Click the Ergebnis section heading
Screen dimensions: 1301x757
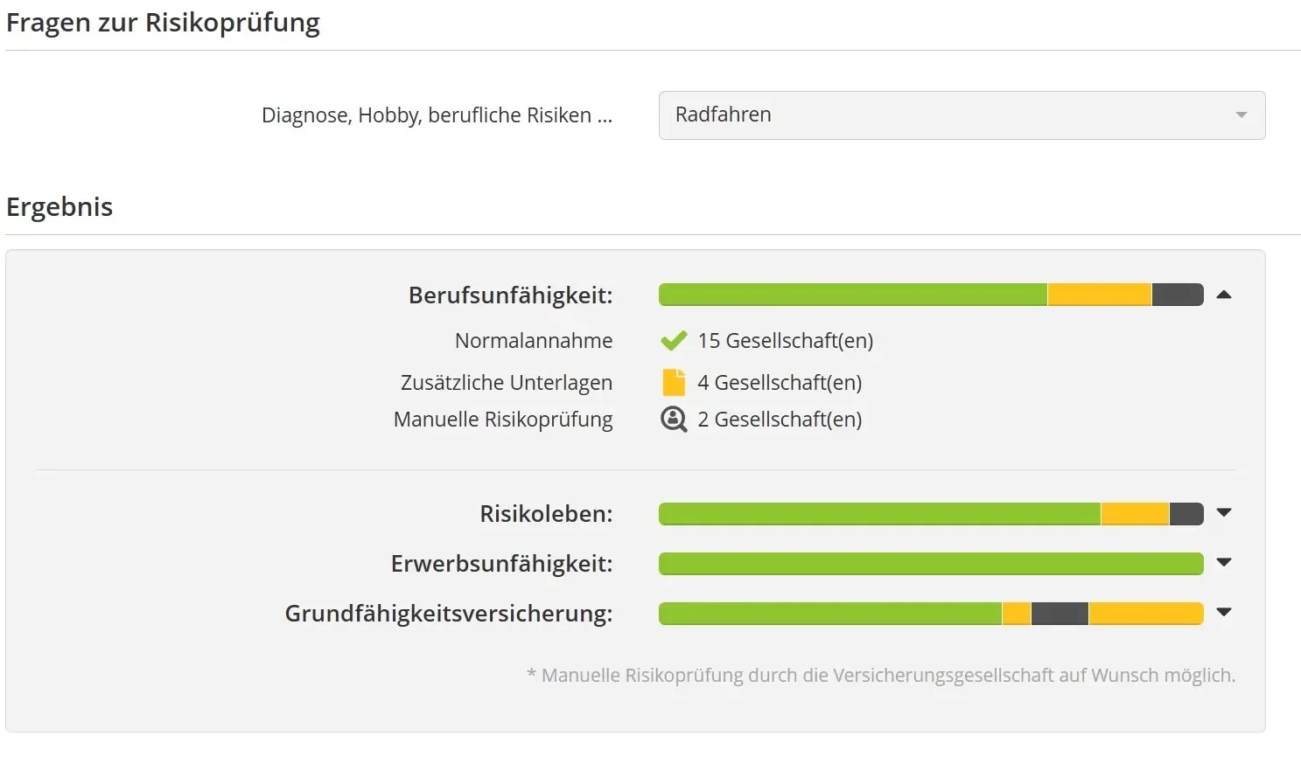pyautogui.click(x=59, y=207)
